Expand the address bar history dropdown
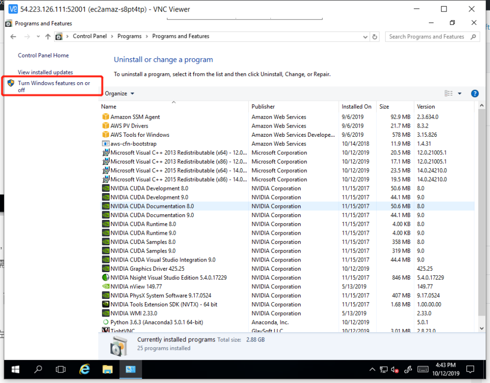Screen dimensions: 490x383 point(366,37)
